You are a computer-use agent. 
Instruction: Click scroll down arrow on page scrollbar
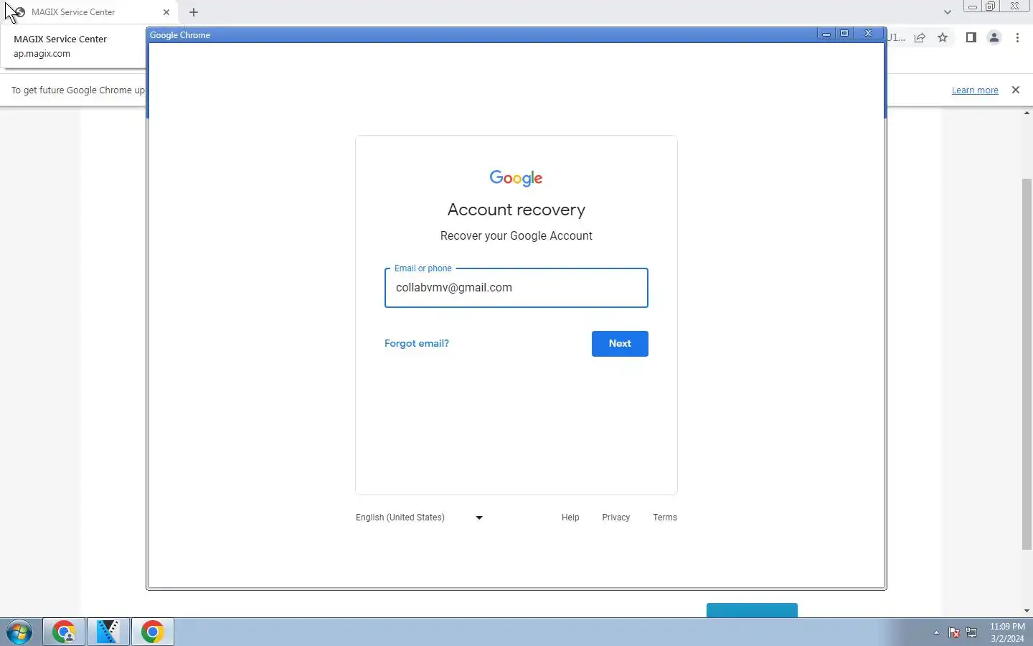tap(1027, 611)
